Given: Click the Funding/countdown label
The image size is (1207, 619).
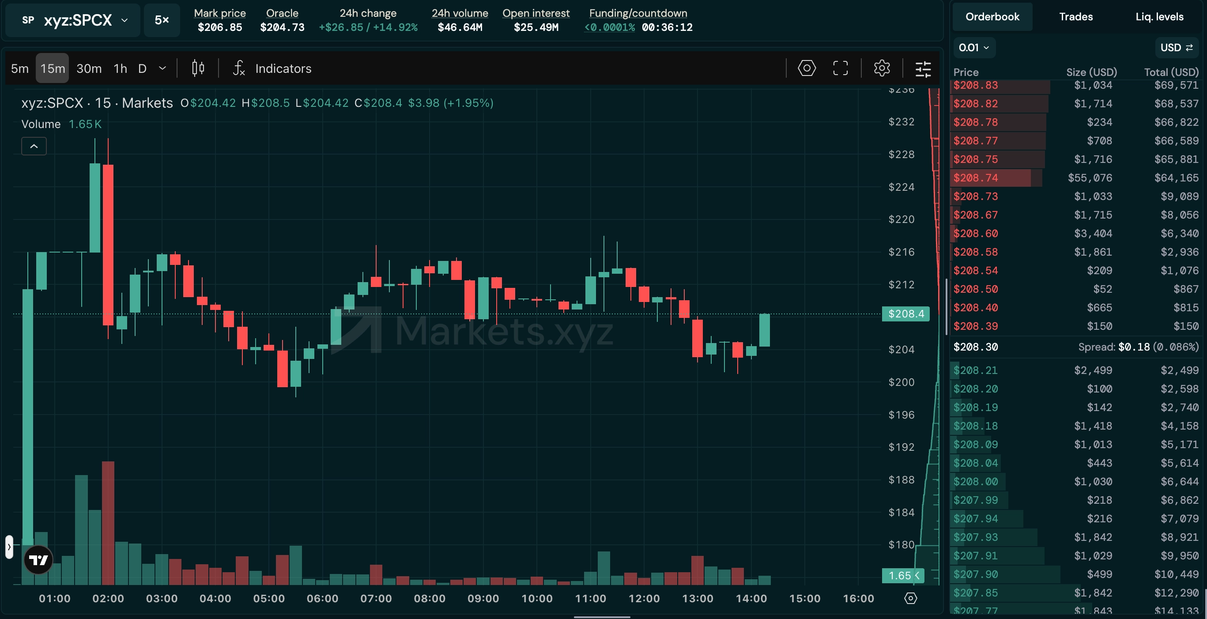Looking at the screenshot, I should point(638,13).
